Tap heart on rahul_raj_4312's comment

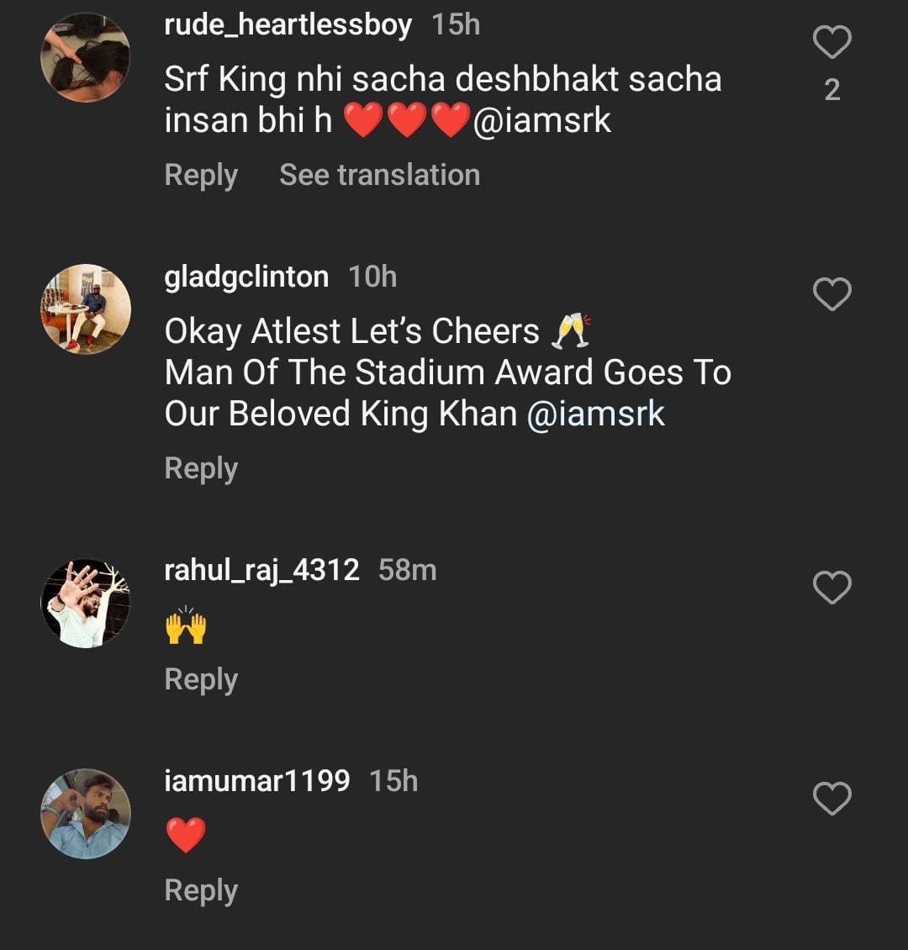pyautogui.click(x=831, y=588)
